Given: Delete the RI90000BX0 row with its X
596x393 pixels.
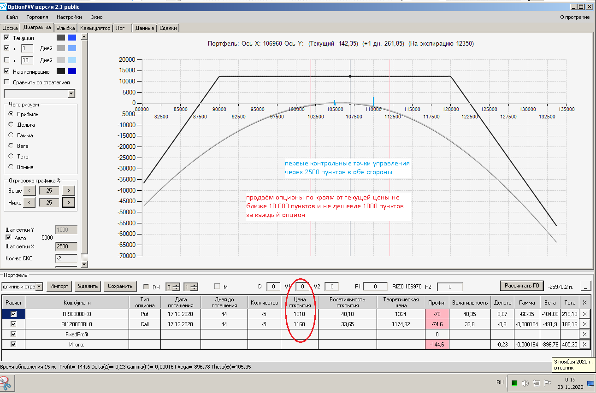Looking at the screenshot, I should click(584, 313).
